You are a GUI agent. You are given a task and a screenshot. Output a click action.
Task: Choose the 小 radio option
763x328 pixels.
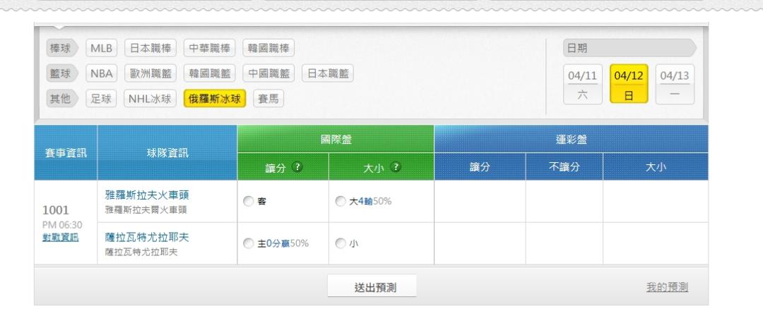click(339, 244)
